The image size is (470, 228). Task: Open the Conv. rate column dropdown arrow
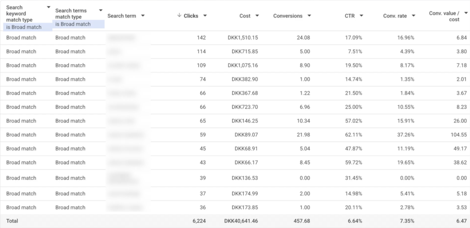(x=414, y=16)
